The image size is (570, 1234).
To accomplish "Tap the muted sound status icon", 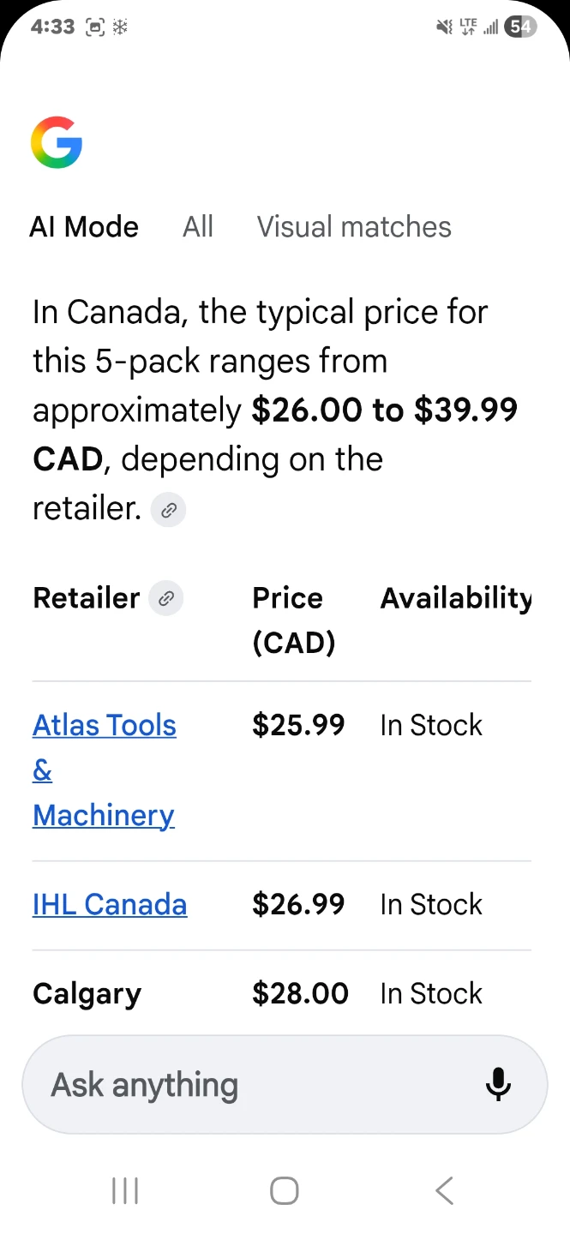I will click(x=444, y=27).
